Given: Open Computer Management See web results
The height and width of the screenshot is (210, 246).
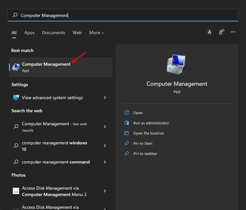Looking at the screenshot, I should click(61, 127).
